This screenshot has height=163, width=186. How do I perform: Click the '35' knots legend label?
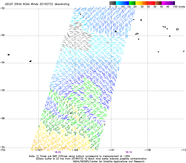click(155, 7)
